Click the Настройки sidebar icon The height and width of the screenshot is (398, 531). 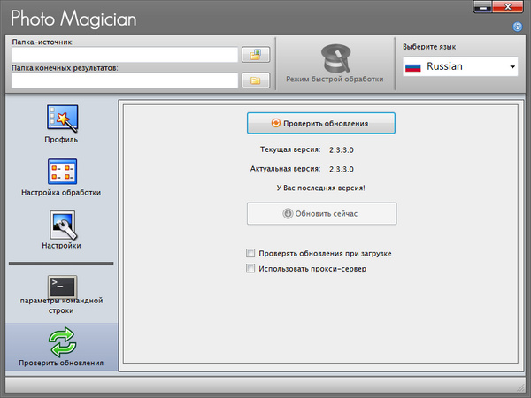[x=62, y=226]
